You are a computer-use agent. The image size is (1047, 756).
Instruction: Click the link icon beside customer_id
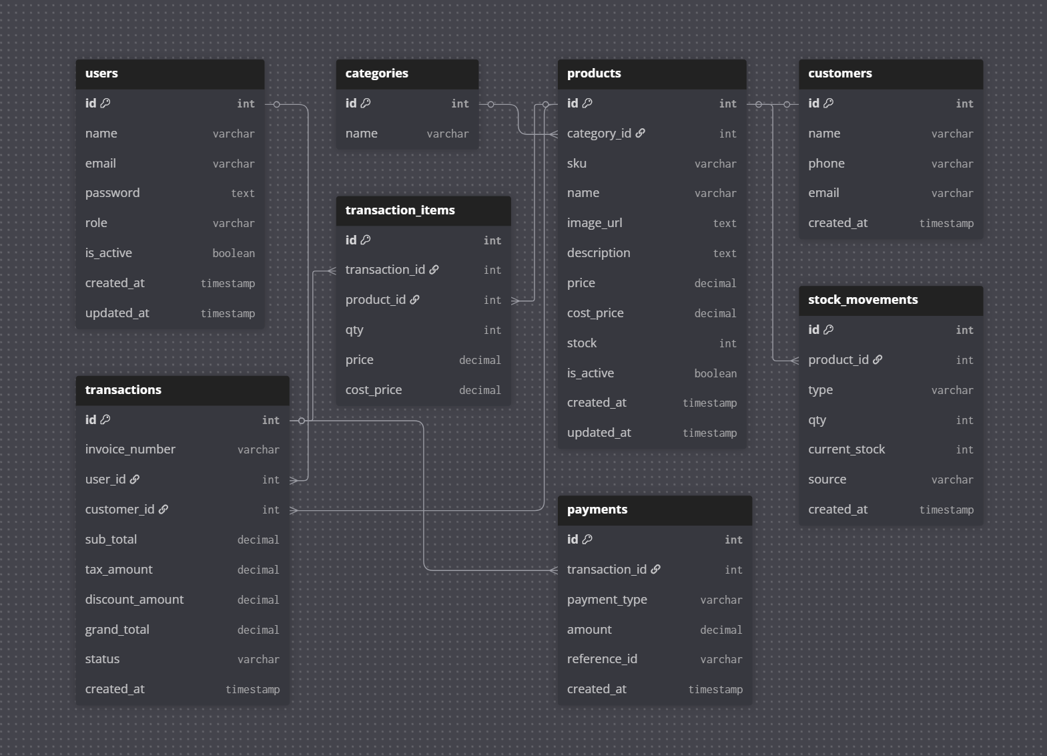pyautogui.click(x=163, y=510)
